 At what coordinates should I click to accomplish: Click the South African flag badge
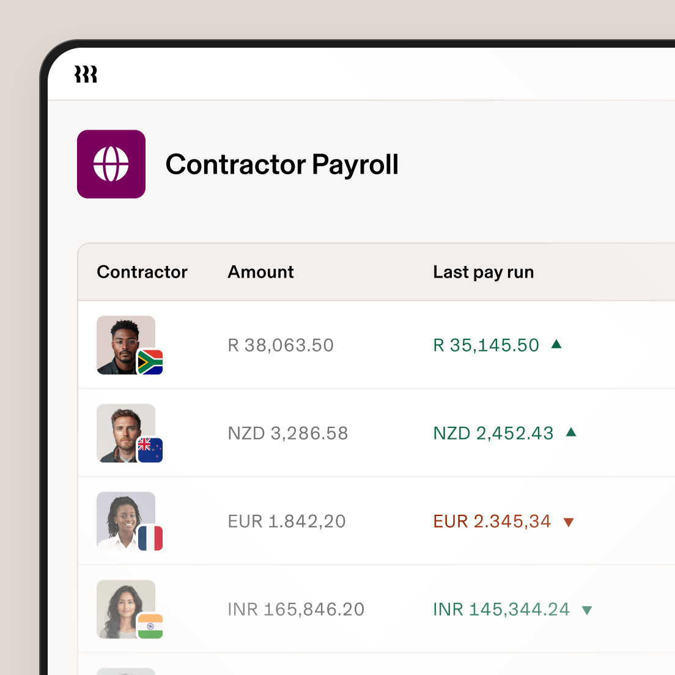[150, 363]
